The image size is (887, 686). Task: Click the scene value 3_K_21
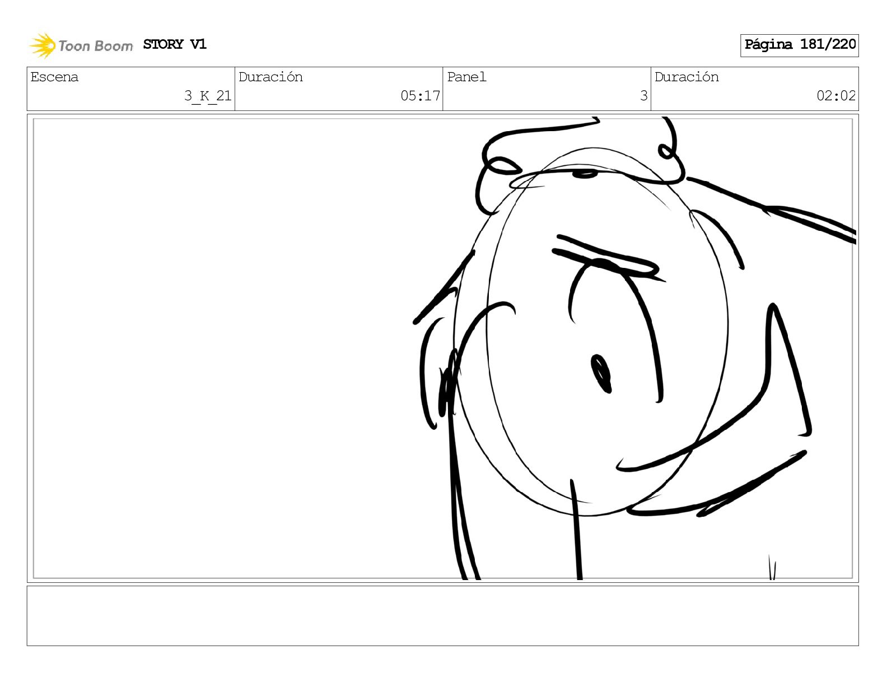(208, 96)
